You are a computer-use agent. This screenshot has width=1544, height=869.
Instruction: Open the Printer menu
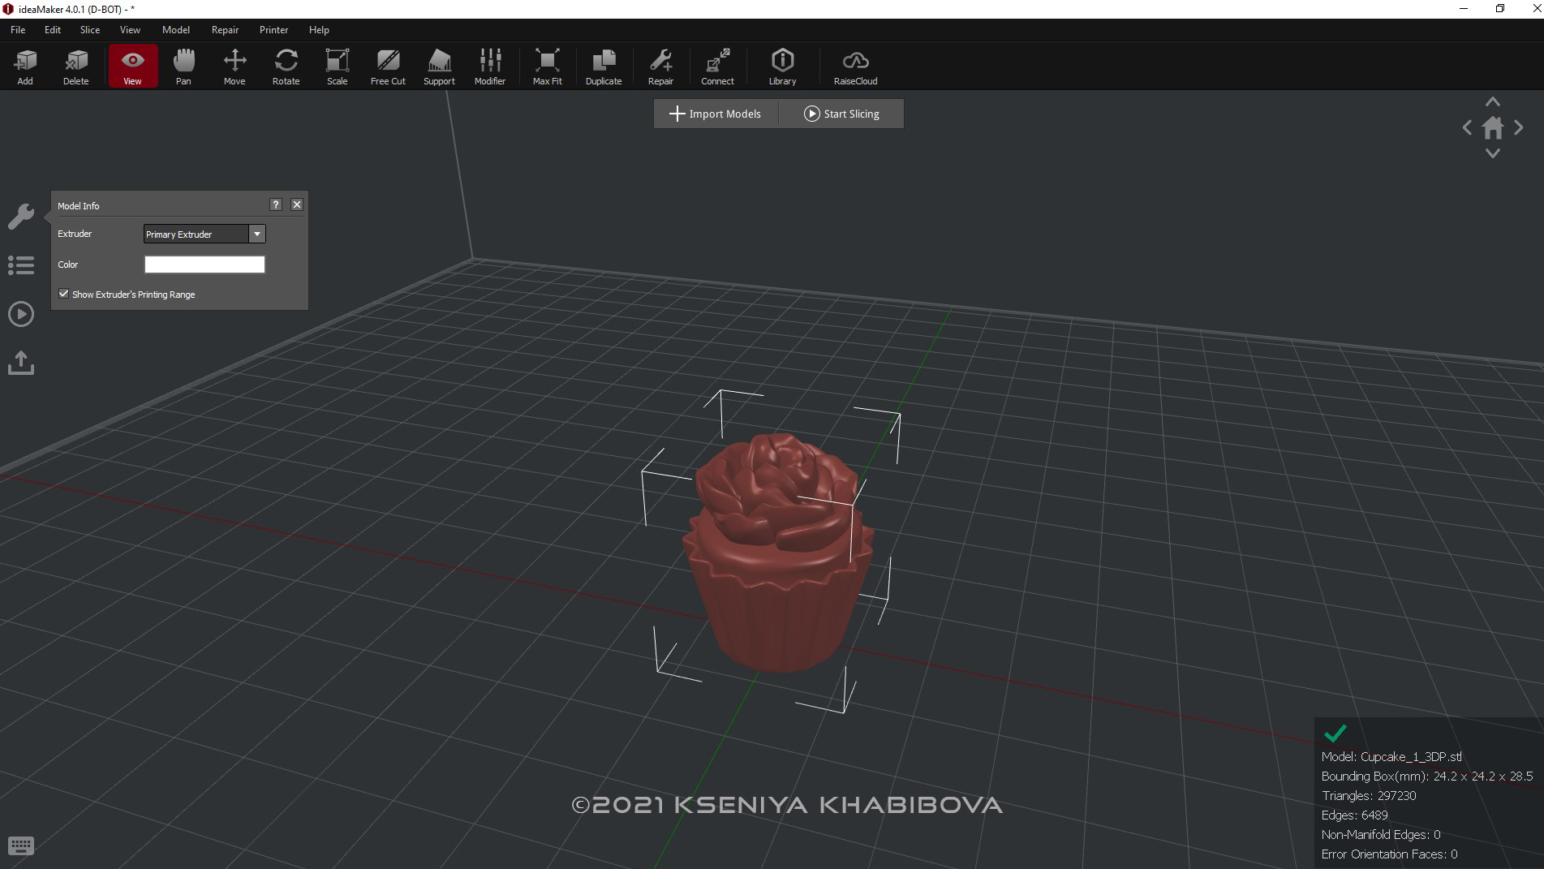coord(273,30)
